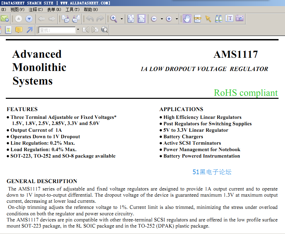
Task: Open the 表单(R) menu
Action: (x=54, y=10)
